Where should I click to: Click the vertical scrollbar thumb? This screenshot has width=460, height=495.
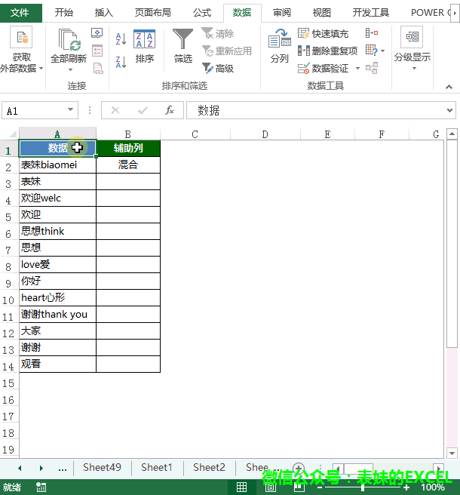coord(452,244)
